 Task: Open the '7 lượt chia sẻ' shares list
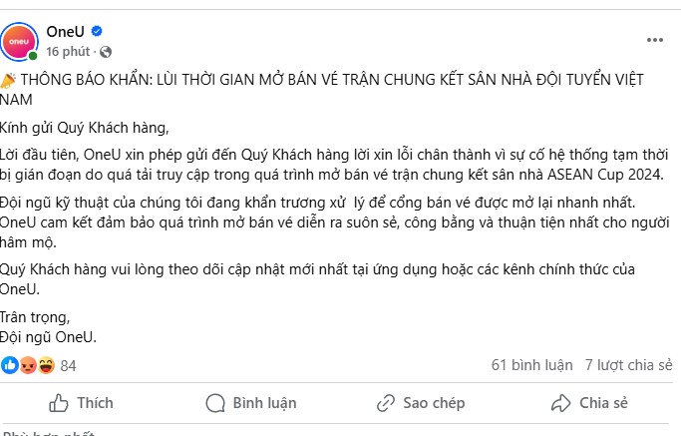point(628,365)
